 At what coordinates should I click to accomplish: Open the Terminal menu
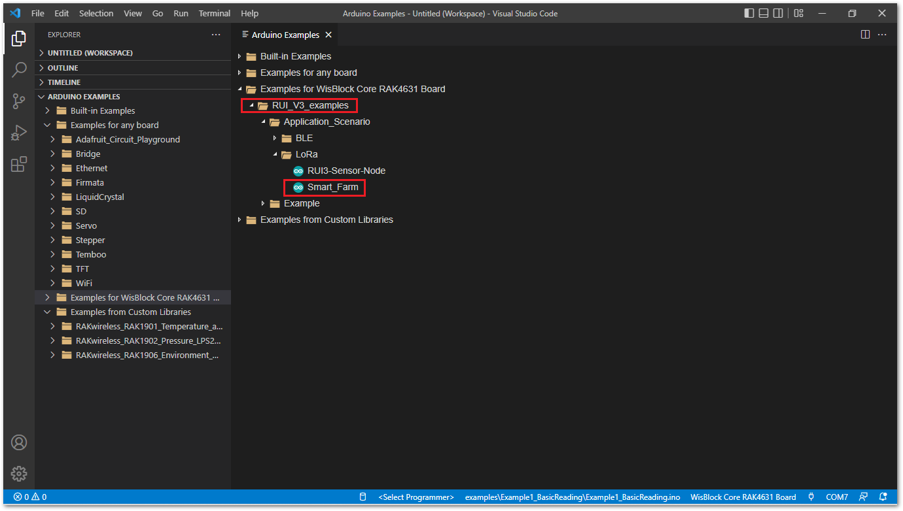click(x=215, y=13)
